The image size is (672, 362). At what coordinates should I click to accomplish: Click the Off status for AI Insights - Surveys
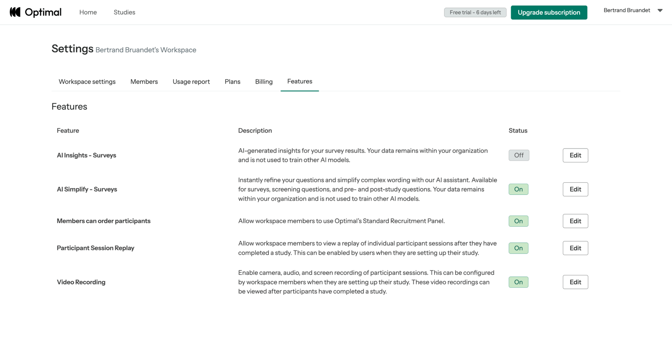519,155
